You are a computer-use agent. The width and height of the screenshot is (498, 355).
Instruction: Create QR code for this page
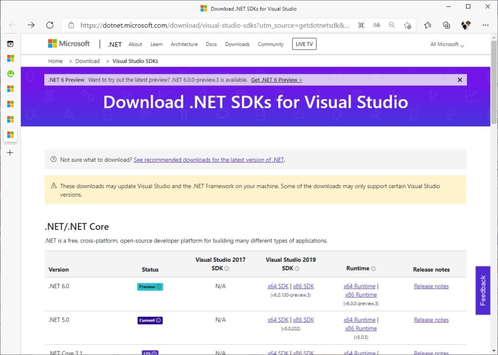361,25
